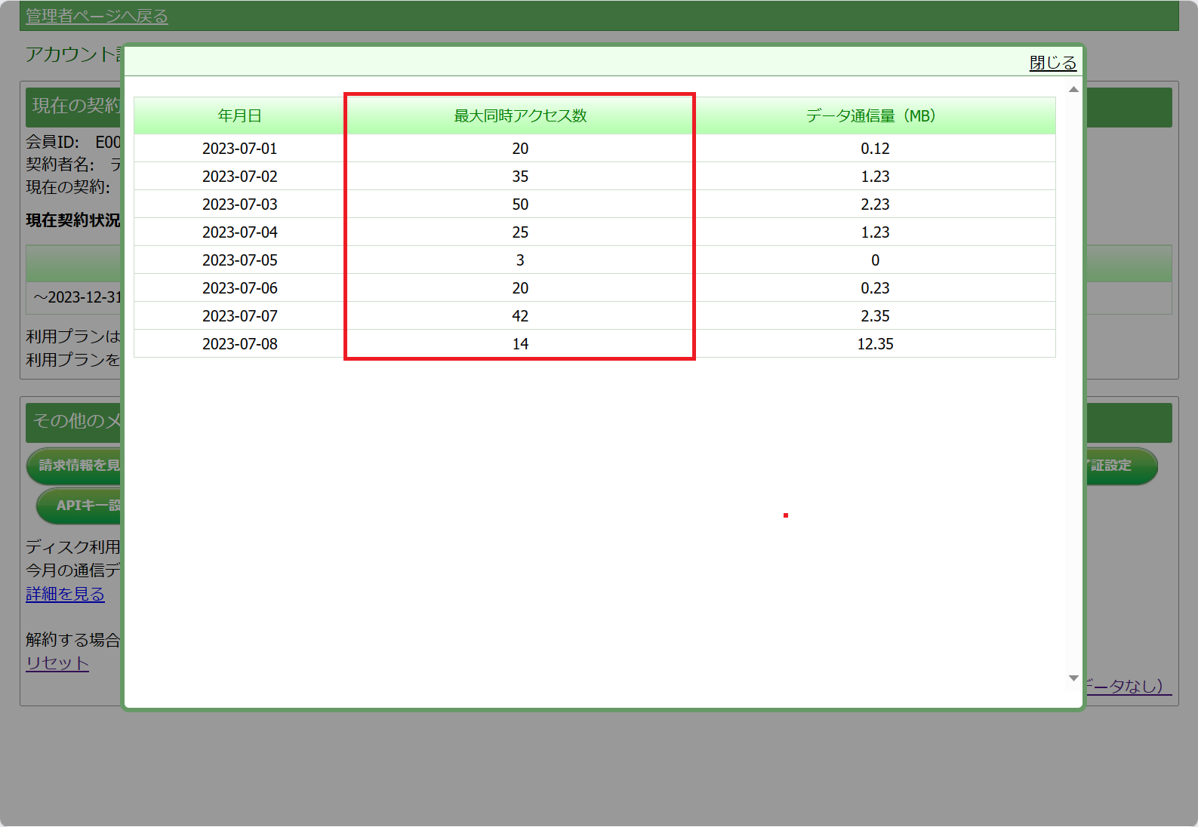Click access count 20 for 2023-07-06
This screenshot has height=827, width=1198.
coord(520,288)
